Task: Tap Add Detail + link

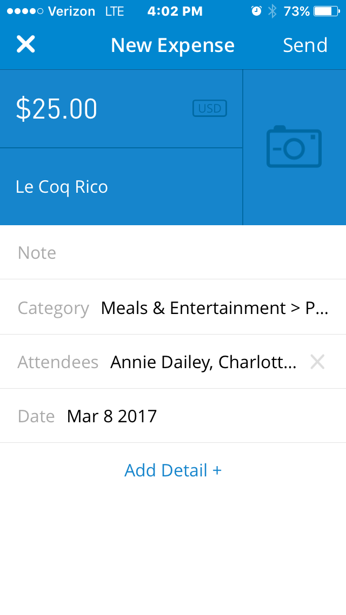Action: coord(173,470)
